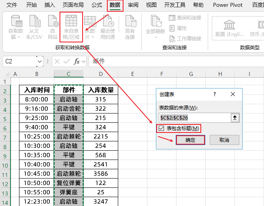Viewport: 264px width, 206px height.
Task: Click cell with value 3586
Action: point(101,174)
